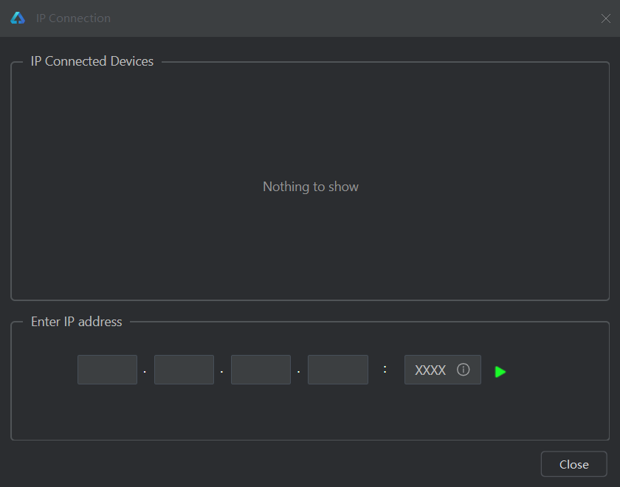
Task: Click the info icon in port field
Action: pos(464,370)
